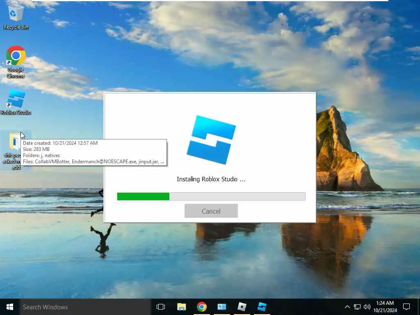Screen dimensions: 420x315
Task: Focus the Search Windows box
Action: pyautogui.click(x=85, y=307)
